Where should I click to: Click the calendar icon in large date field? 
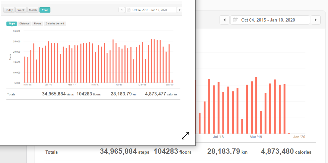coord(236,20)
